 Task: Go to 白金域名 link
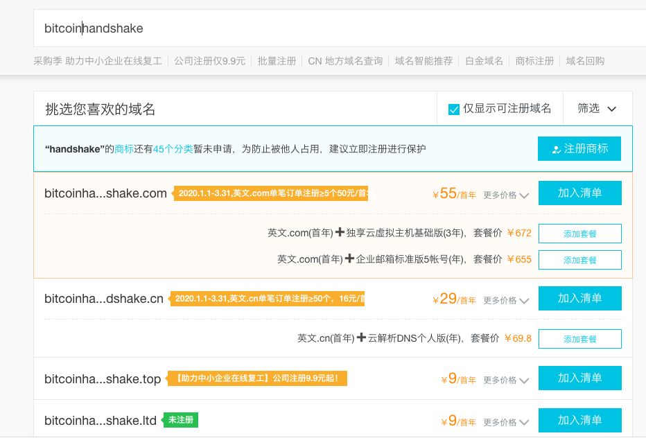click(x=484, y=61)
